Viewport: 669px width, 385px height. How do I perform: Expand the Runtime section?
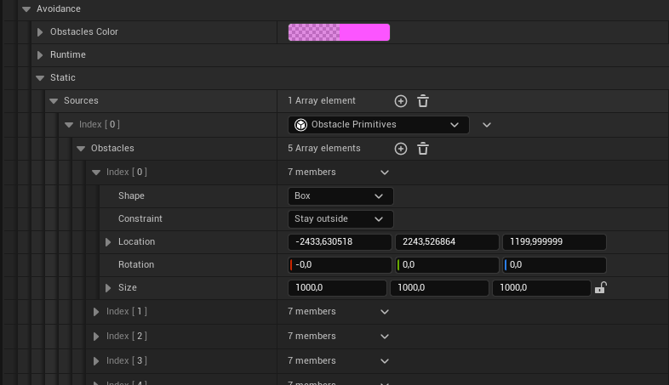[40, 55]
